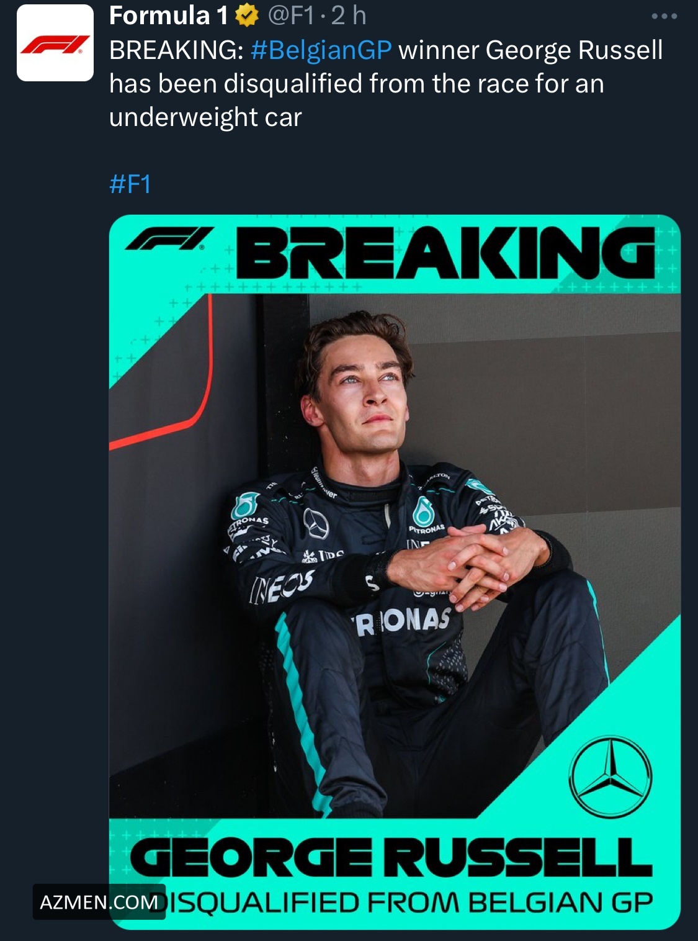Click the "GEORGE RUSSELL" headline in graphic

coord(391,857)
